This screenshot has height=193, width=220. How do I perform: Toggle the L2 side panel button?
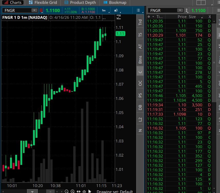(140, 119)
